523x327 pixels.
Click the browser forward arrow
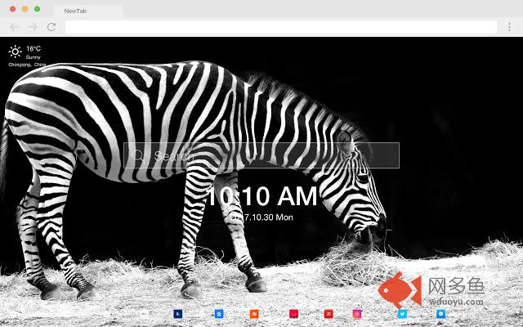(x=33, y=27)
